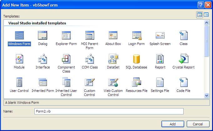
Task: Choose the Dialog template
Action: pos(43,35)
